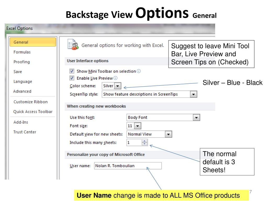Click info icon beside Enable Live Preview
Image resolution: width=268 pixels, height=201 pixels.
115,78
